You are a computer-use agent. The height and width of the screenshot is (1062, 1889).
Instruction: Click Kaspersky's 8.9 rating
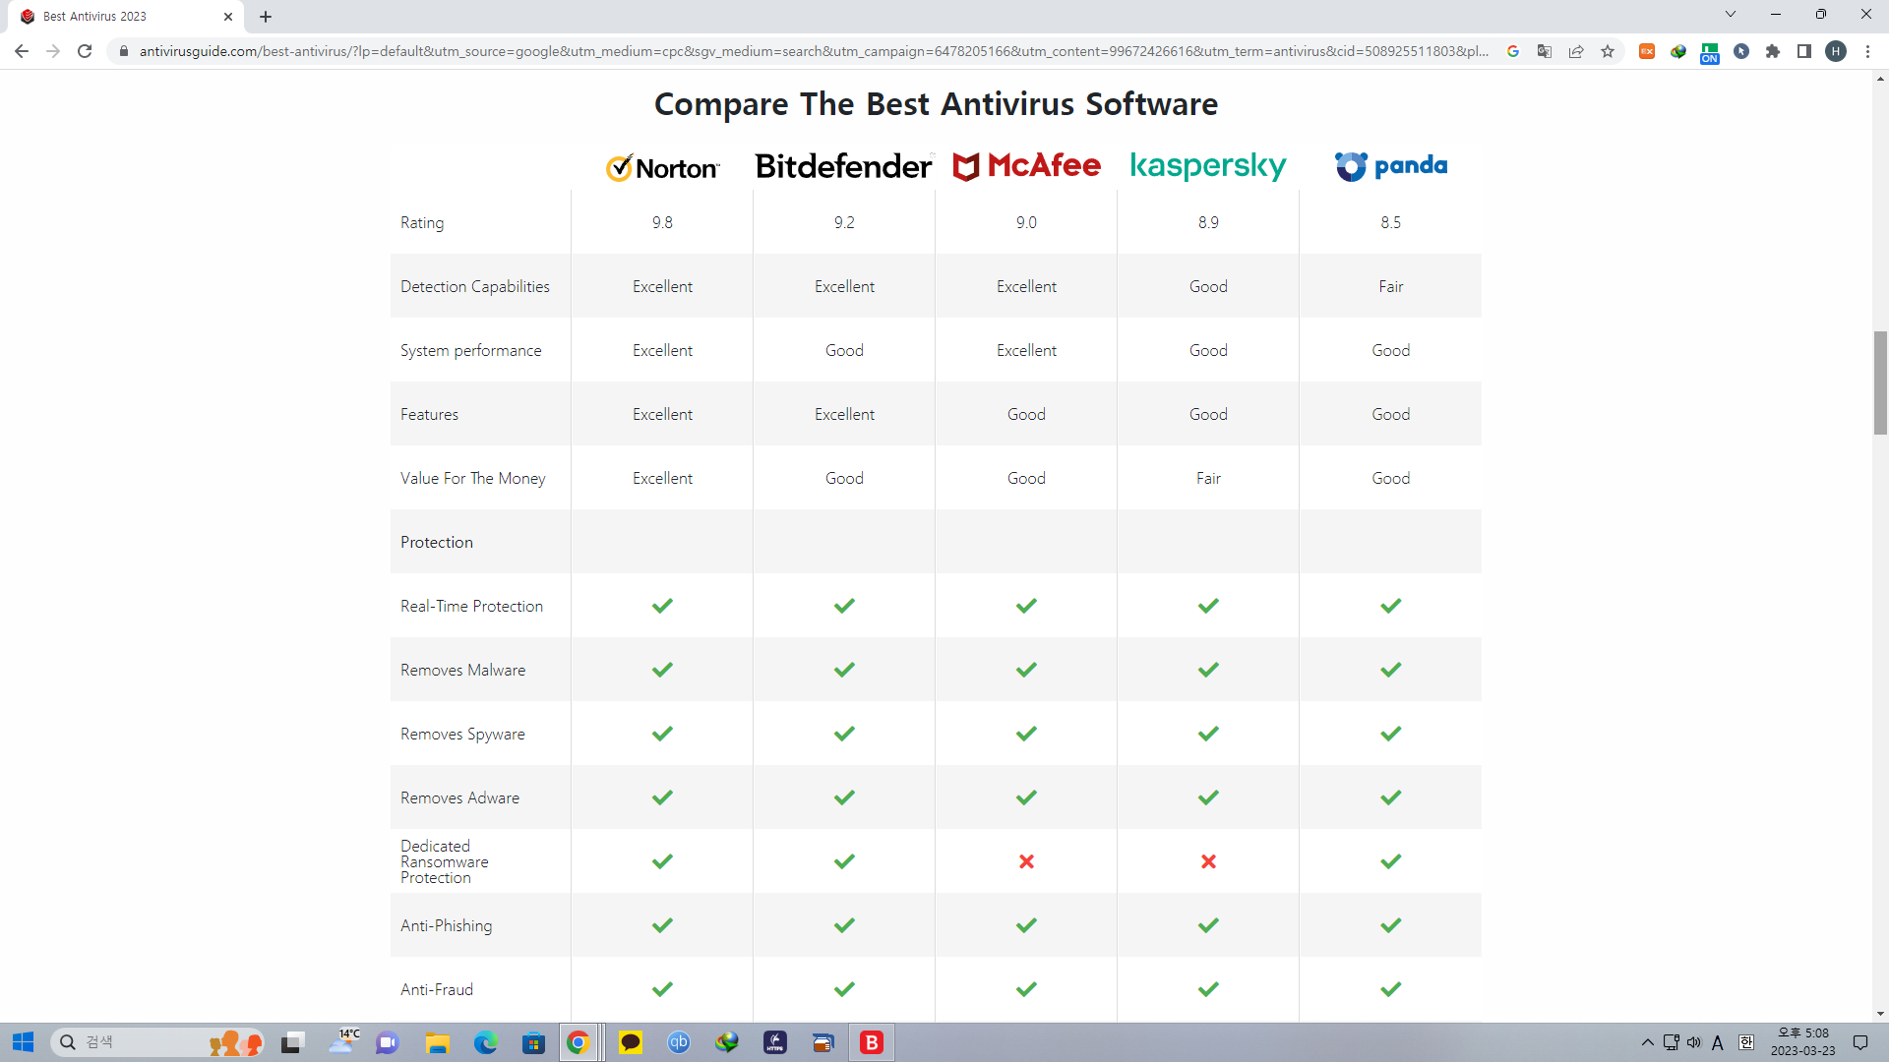click(1208, 222)
